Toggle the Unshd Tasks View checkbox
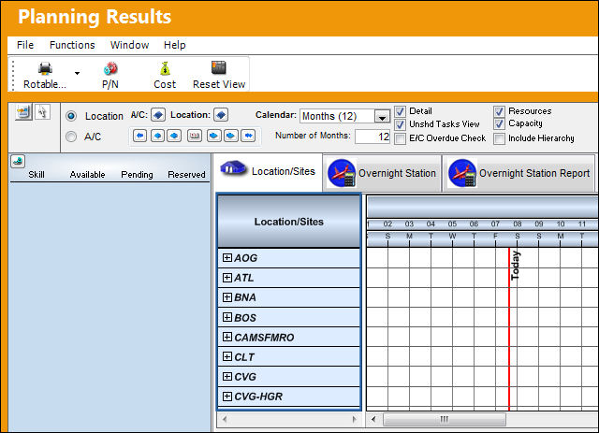Screen dimensions: 599x433 click(x=400, y=124)
